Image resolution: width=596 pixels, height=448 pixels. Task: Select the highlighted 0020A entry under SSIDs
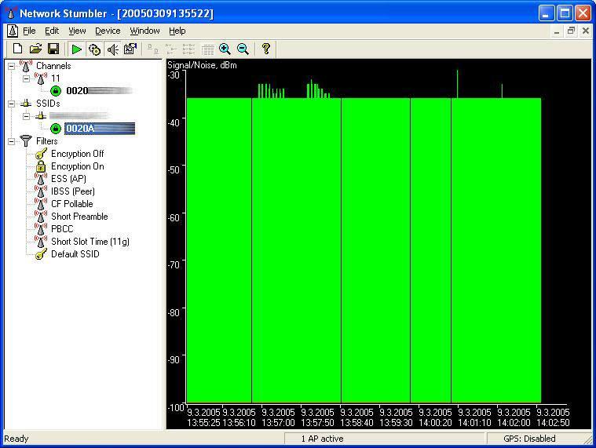(x=100, y=129)
